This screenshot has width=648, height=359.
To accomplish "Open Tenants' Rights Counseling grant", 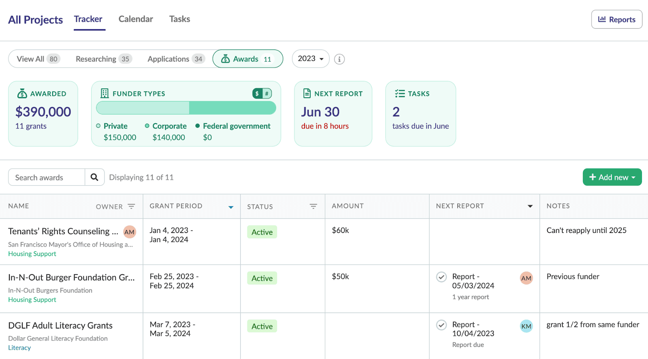I will tap(63, 231).
